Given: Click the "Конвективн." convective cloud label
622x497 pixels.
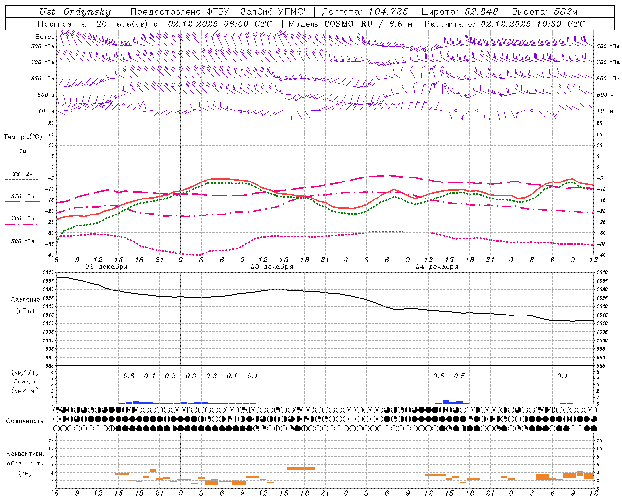Looking at the screenshot, I should (25, 454).
